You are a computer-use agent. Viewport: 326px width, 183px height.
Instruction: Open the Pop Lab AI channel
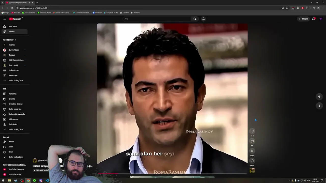[x=15, y=65]
